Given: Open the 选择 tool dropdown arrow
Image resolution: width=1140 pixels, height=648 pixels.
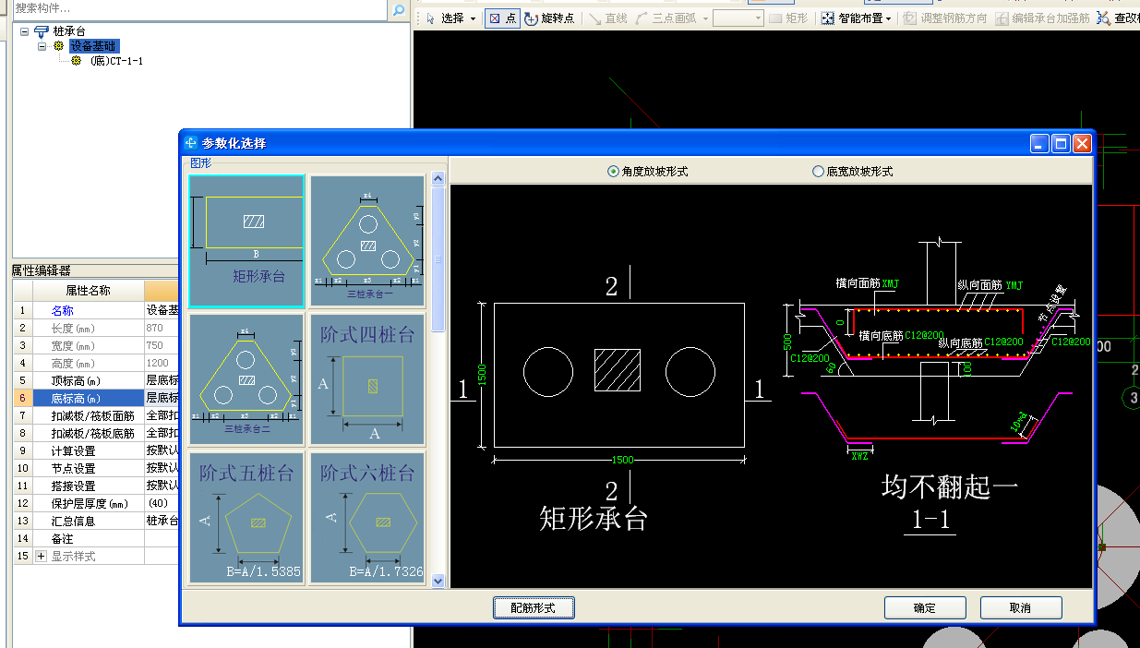Looking at the screenshot, I should [474, 18].
